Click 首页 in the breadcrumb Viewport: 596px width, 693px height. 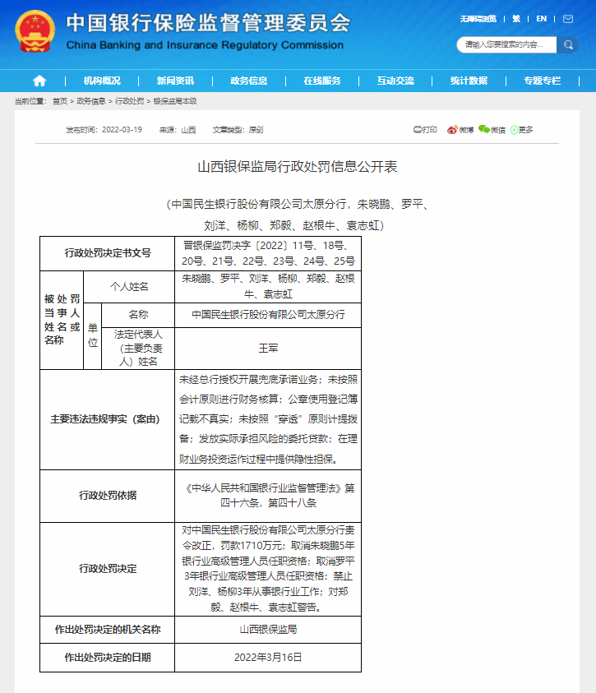tap(60, 101)
